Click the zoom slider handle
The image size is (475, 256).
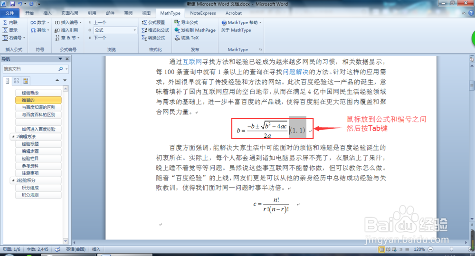coord(451,249)
